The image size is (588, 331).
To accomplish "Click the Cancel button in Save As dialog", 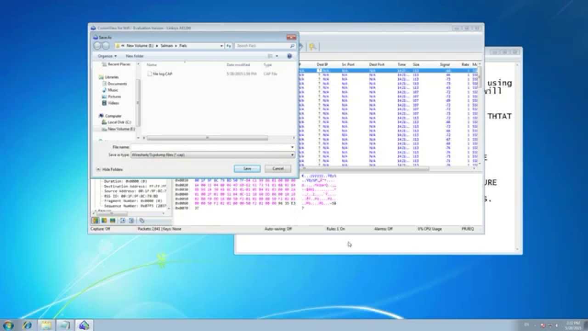I will coord(278,169).
